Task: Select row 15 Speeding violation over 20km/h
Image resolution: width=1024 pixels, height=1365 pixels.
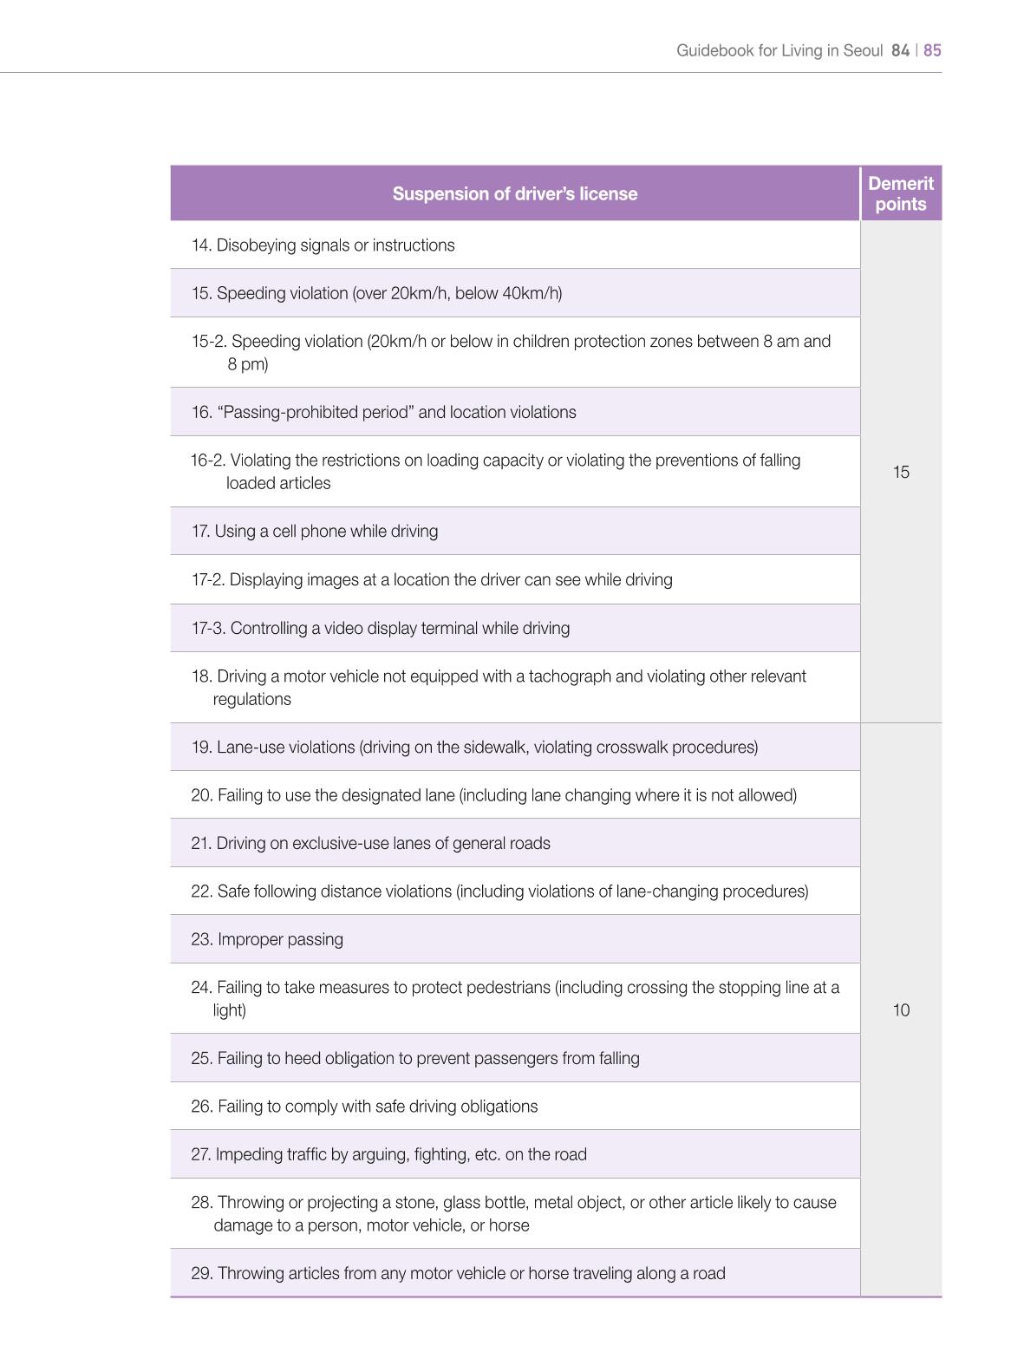Action: pyautogui.click(x=515, y=293)
